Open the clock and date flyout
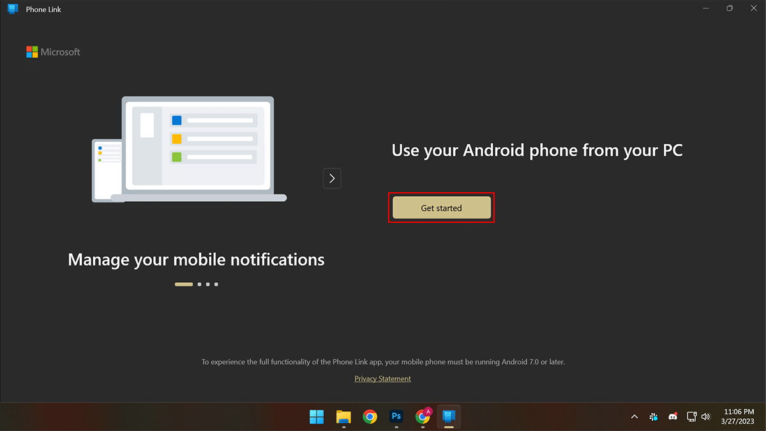Image resolution: width=766 pixels, height=431 pixels. 739,417
